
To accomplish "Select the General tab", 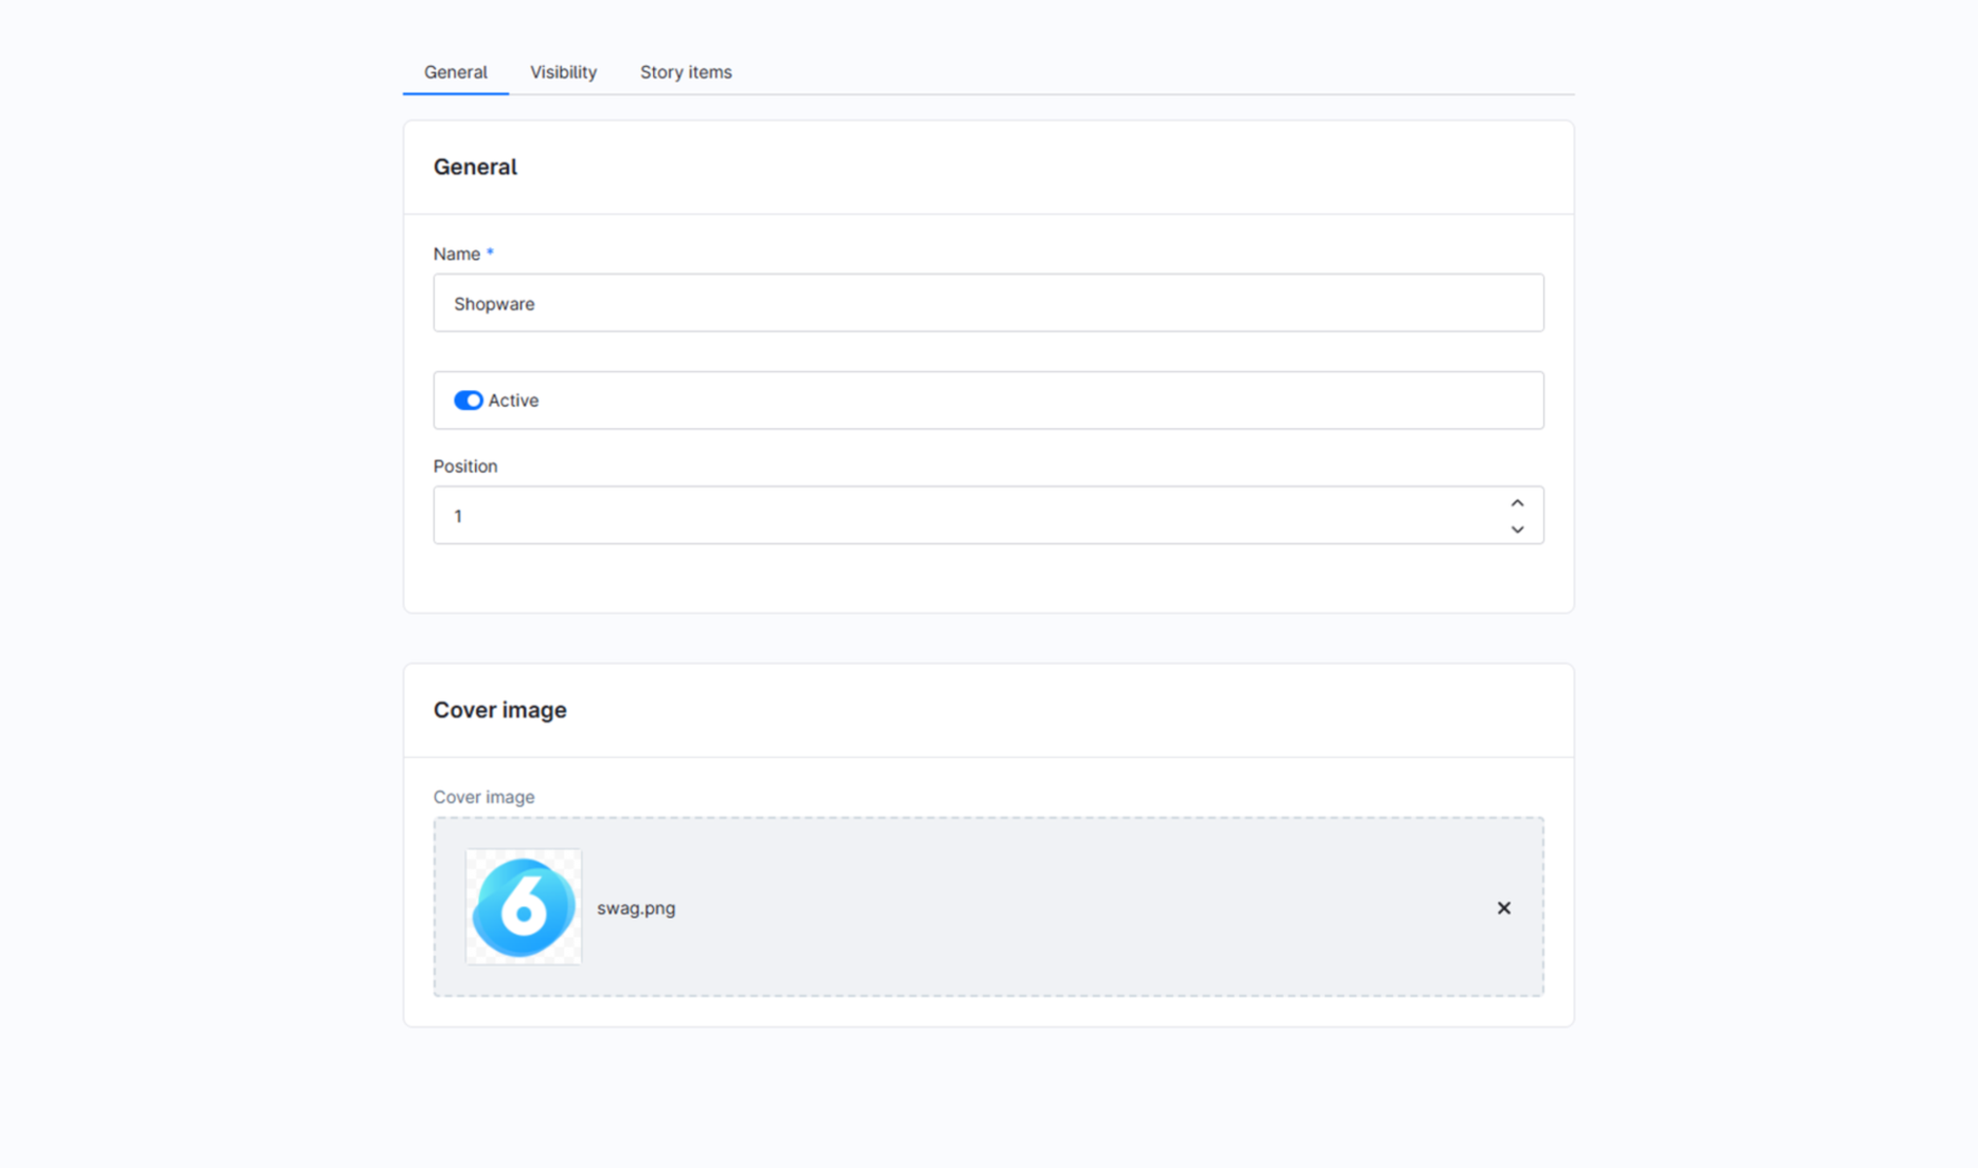I will click(456, 72).
